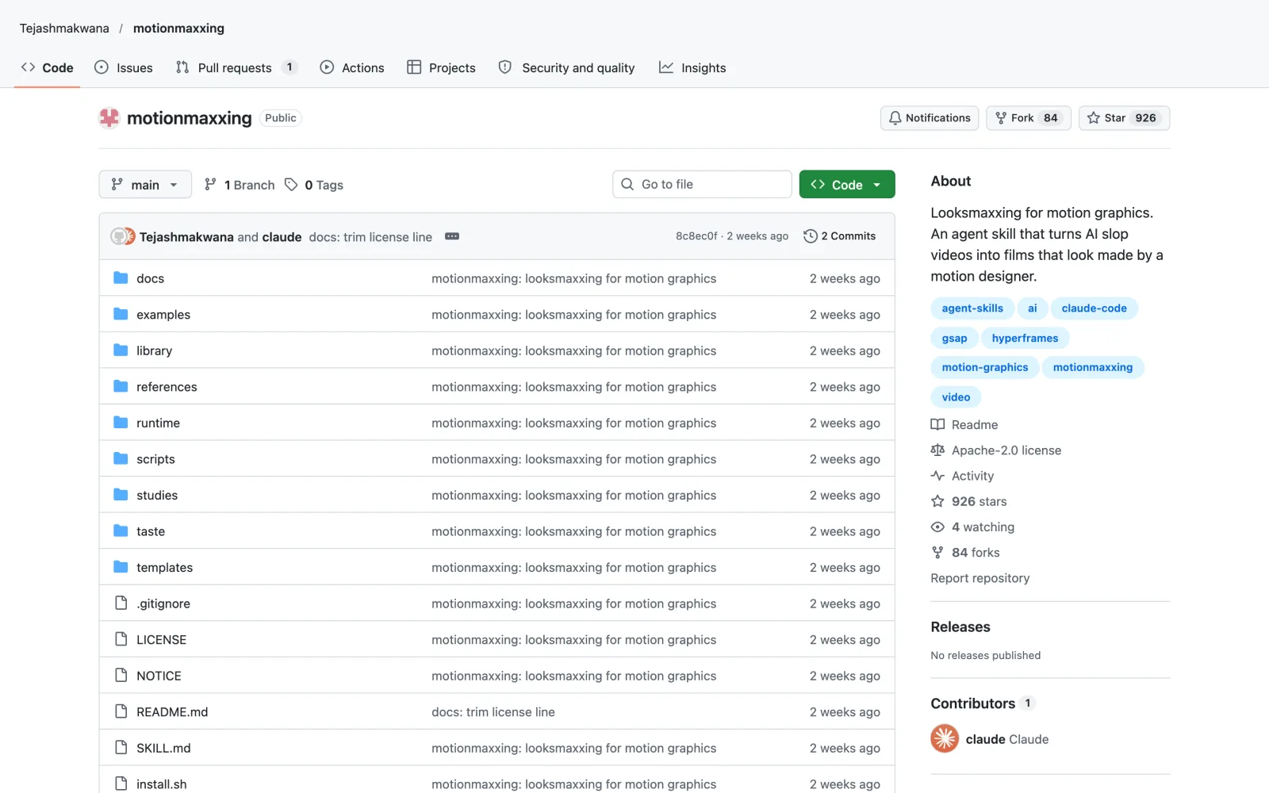Fork the repository with the Fork button
Image resolution: width=1269 pixels, height=793 pixels.
[1029, 118]
